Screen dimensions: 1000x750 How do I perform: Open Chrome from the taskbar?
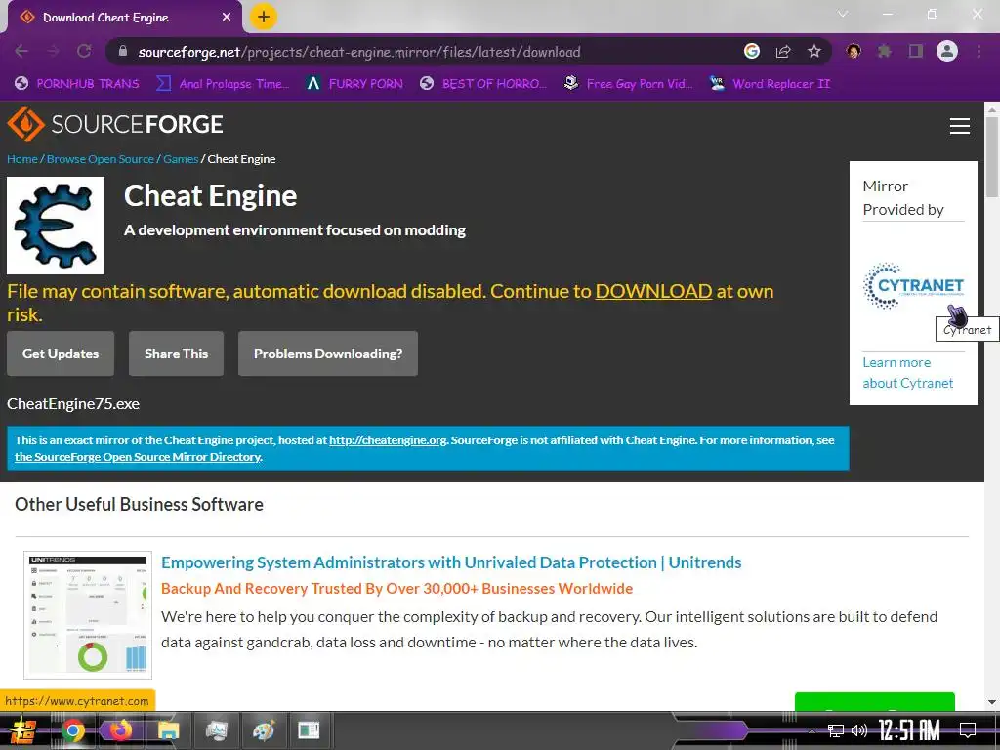72,730
